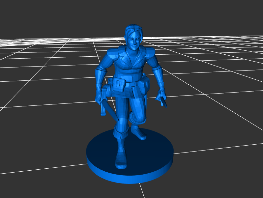Click the long curved blade beside the leg
This screenshot has width=263, height=198.
tap(110, 110)
